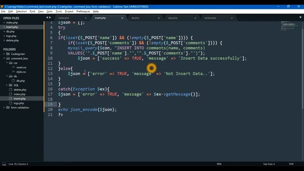Click the reset.css file icon
Viewport: 304px width, 171px height.
click(13, 67)
